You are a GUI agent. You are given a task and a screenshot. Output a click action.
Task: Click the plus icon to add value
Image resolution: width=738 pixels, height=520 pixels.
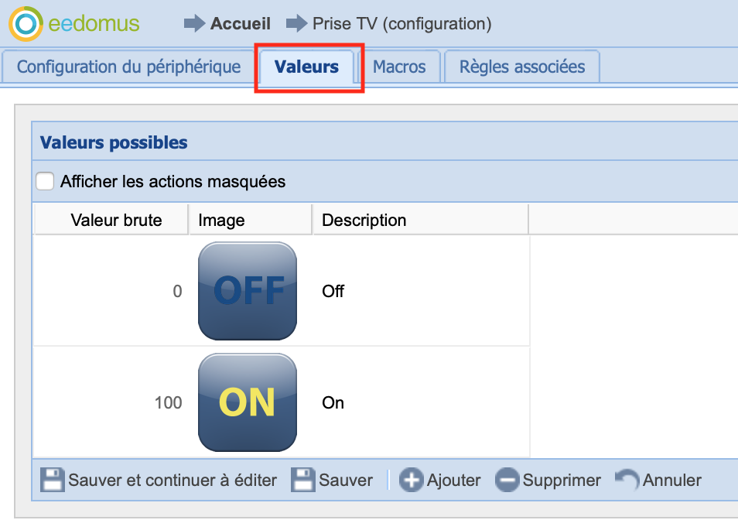coord(411,481)
